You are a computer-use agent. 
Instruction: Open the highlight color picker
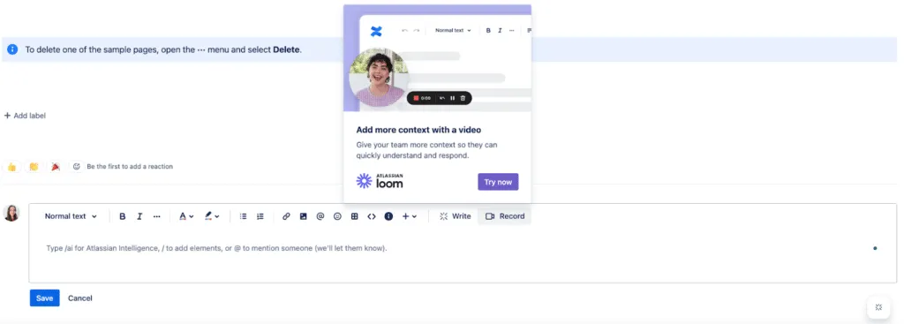[212, 216]
